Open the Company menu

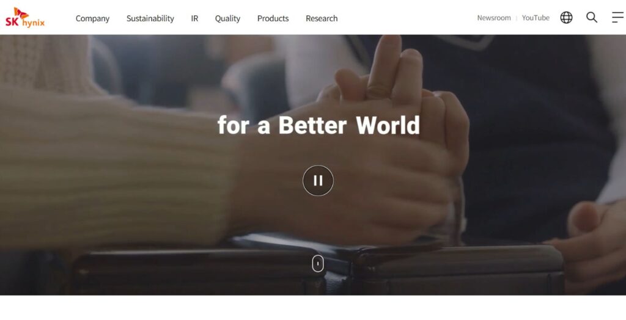(93, 18)
